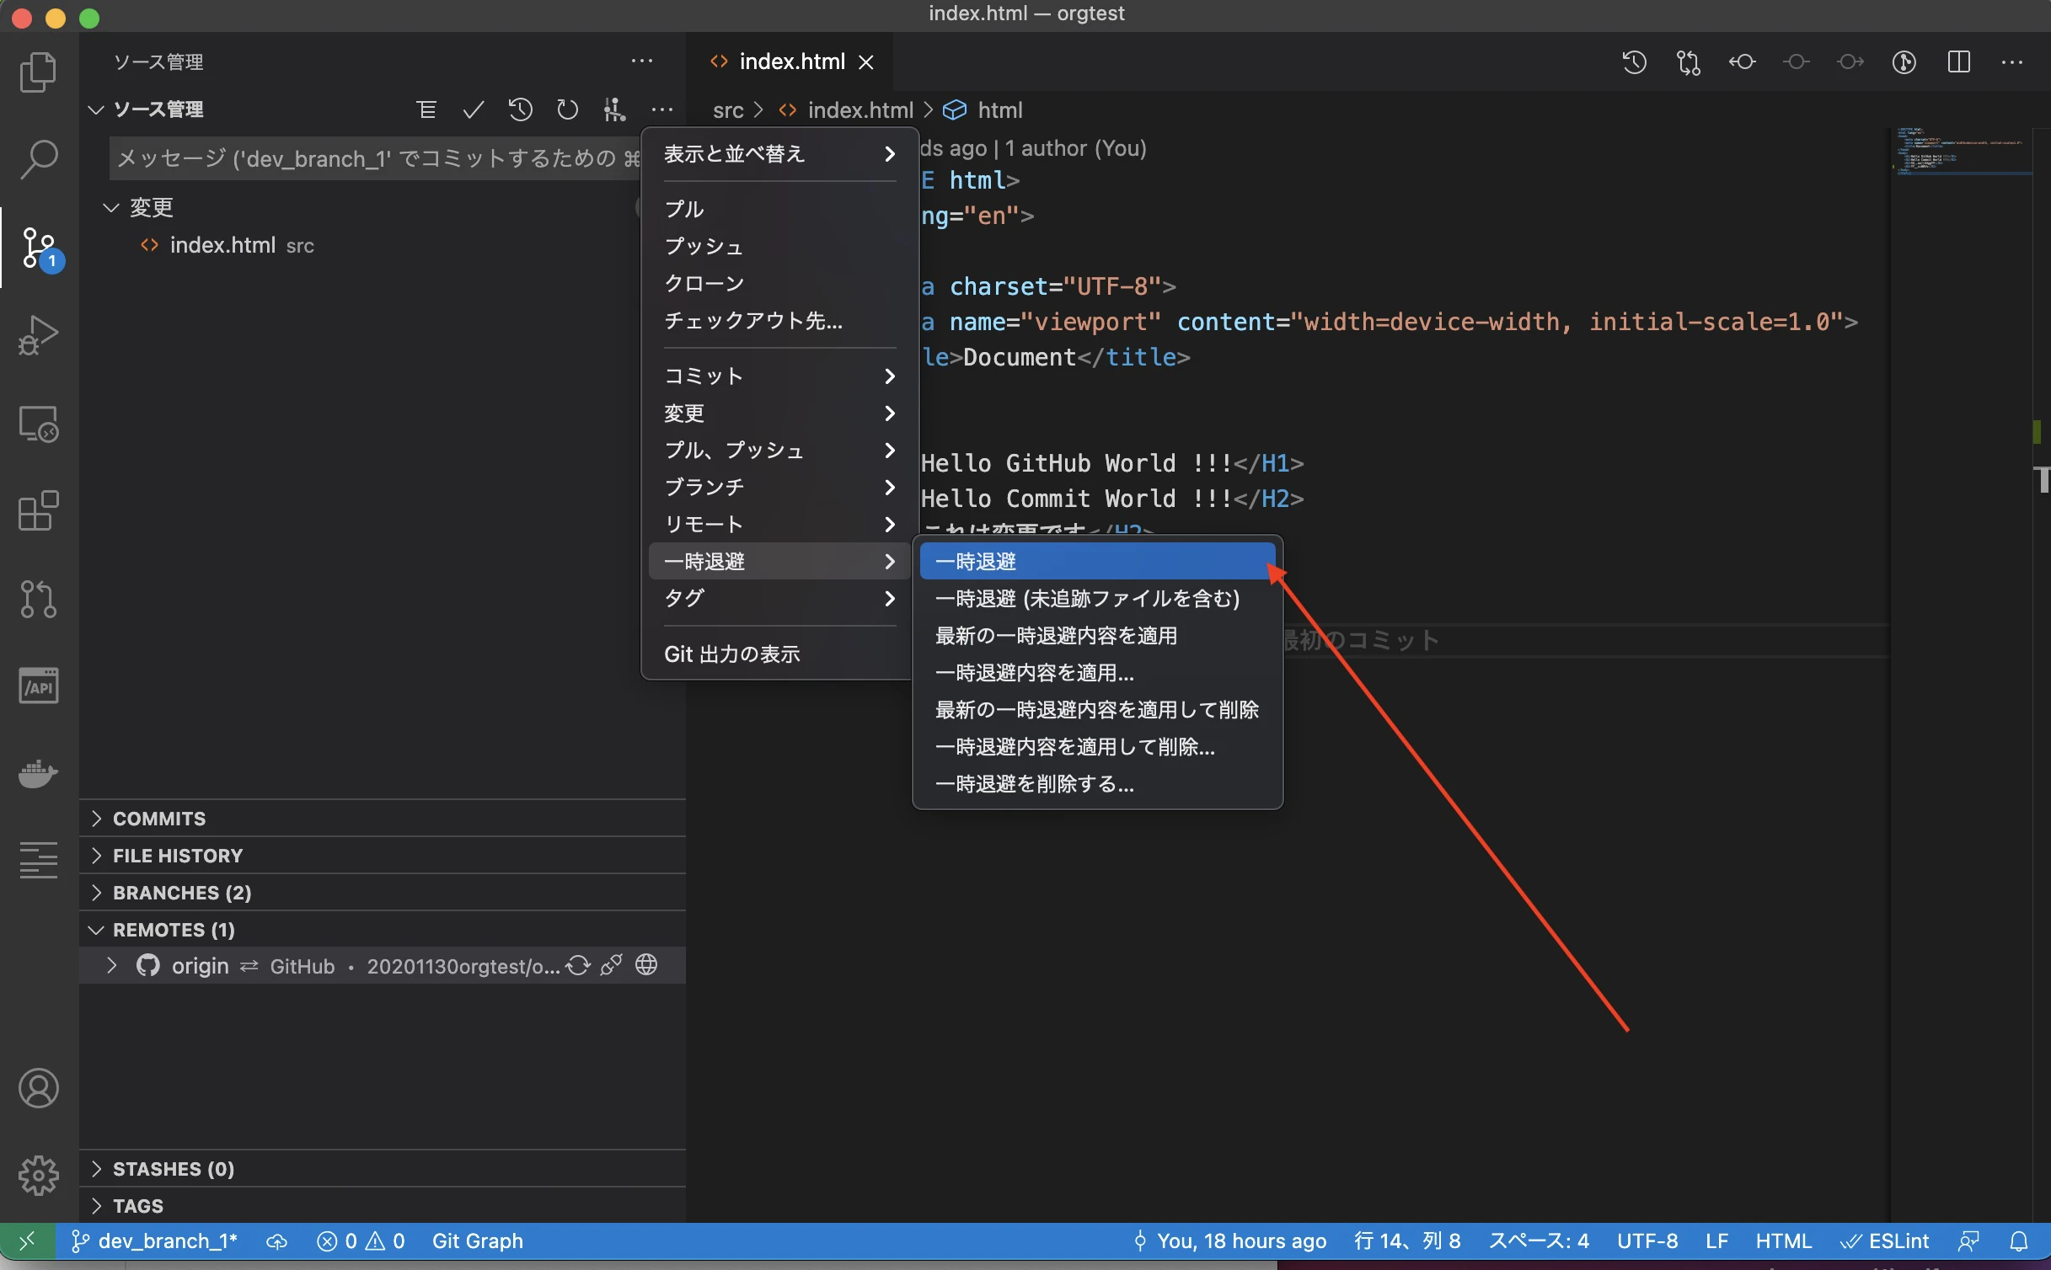Expand the origin remote tree item
The height and width of the screenshot is (1270, 2051).
pos(111,966)
